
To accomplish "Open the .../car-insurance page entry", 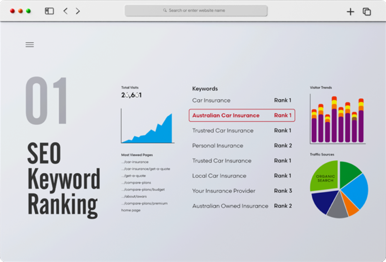I will pos(135,162).
